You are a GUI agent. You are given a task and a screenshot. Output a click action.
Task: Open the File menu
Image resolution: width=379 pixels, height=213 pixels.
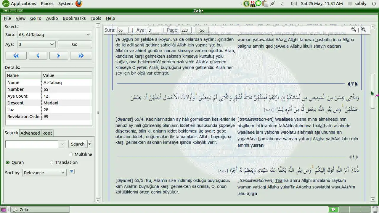tap(7, 18)
